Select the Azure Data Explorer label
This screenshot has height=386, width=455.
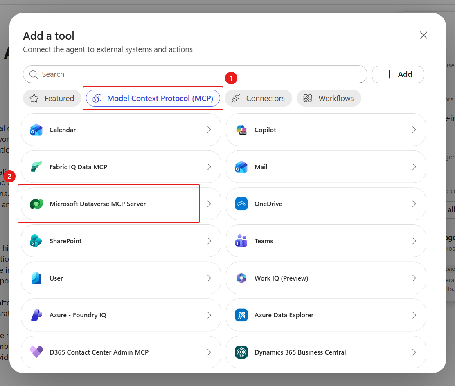click(x=284, y=315)
